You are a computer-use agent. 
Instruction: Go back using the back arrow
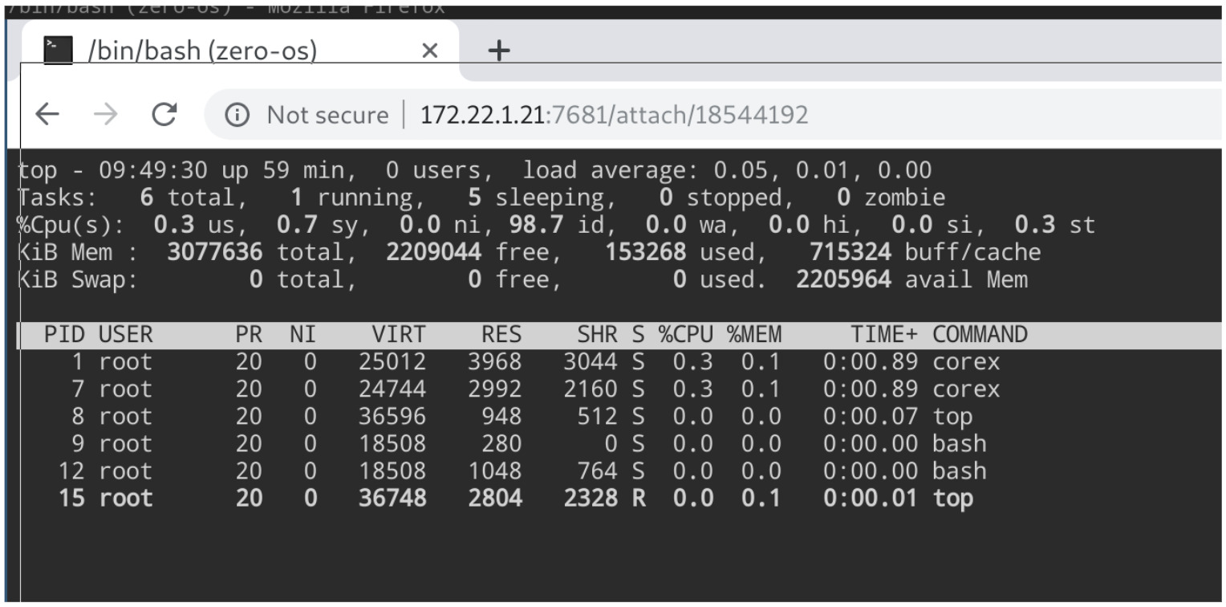[47, 116]
